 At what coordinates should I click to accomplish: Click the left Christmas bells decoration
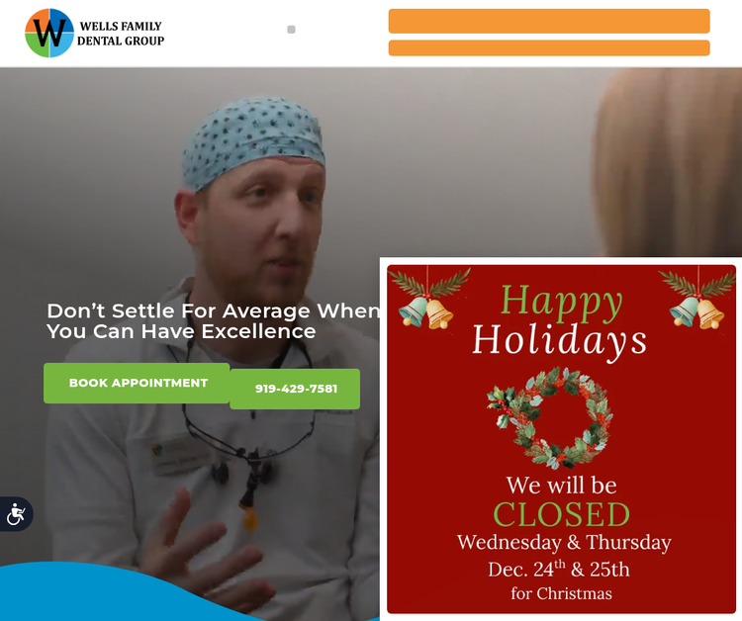coord(427,299)
